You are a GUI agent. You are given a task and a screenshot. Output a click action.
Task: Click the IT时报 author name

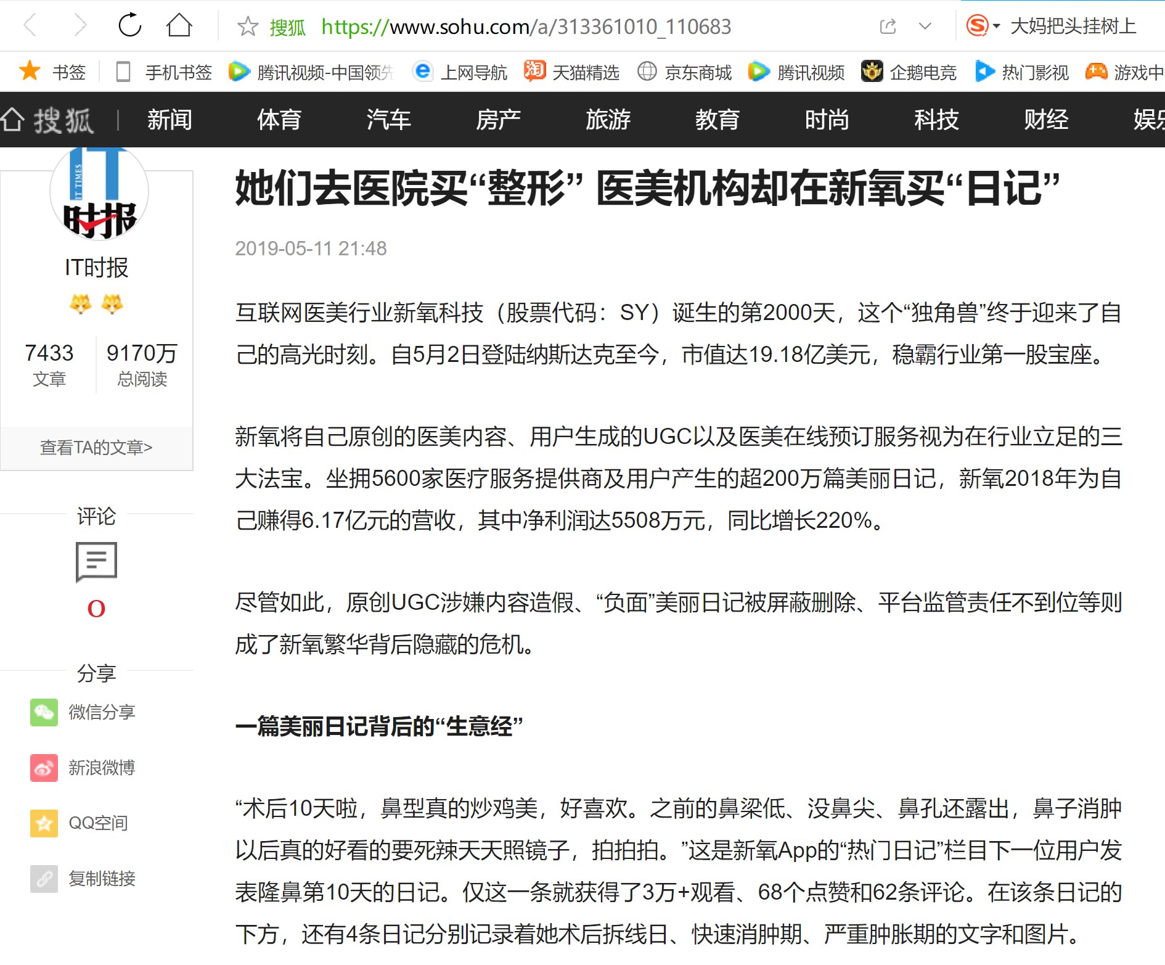click(x=97, y=268)
